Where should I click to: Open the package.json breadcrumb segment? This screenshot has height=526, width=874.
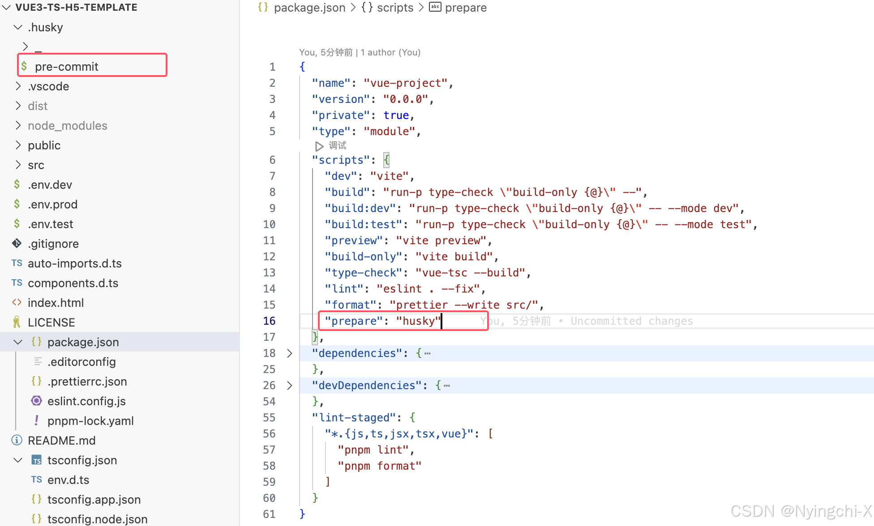(x=309, y=8)
